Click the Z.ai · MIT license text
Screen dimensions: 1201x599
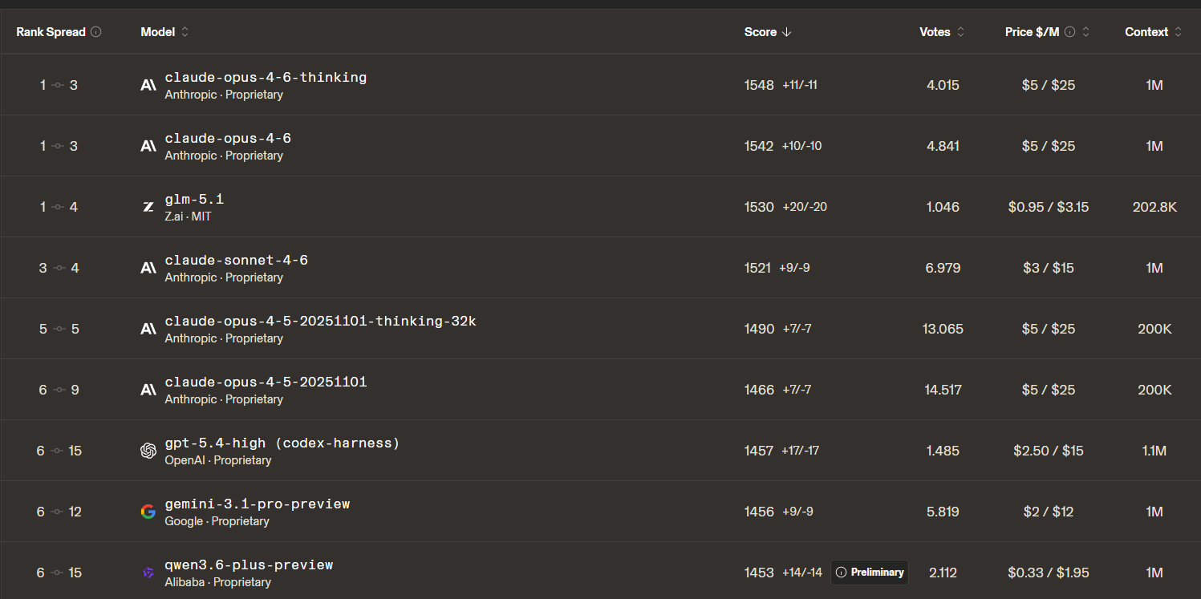pyautogui.click(x=188, y=217)
